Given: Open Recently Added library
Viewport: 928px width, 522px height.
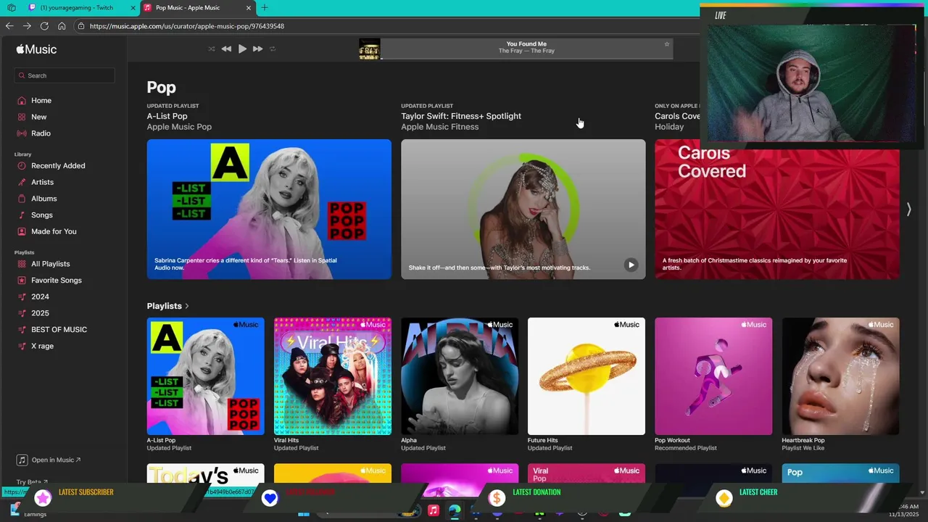Looking at the screenshot, I should (58, 166).
